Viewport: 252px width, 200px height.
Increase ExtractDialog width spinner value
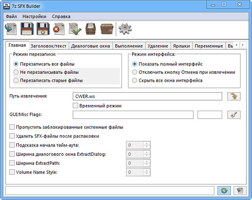point(147,152)
